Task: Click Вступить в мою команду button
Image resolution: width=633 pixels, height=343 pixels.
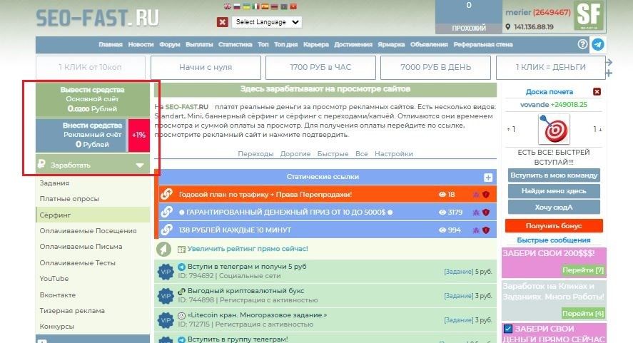Action: (554, 175)
